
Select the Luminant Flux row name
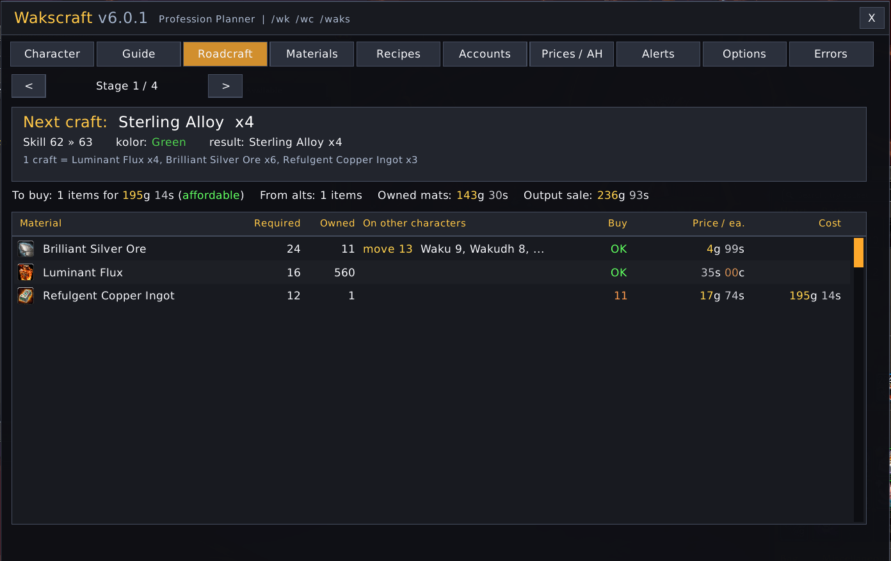click(83, 273)
